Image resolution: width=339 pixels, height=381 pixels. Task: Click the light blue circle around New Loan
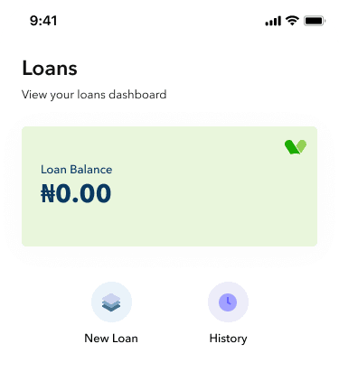click(x=111, y=302)
